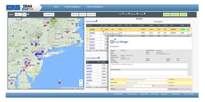This screenshot has width=205, height=102.
Task: Open the Home menu
Action: click(x=56, y=7)
